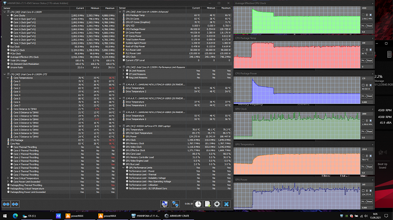Collapse the CPU [#0] Intel Core i9-11900H group

(x=5, y=12)
